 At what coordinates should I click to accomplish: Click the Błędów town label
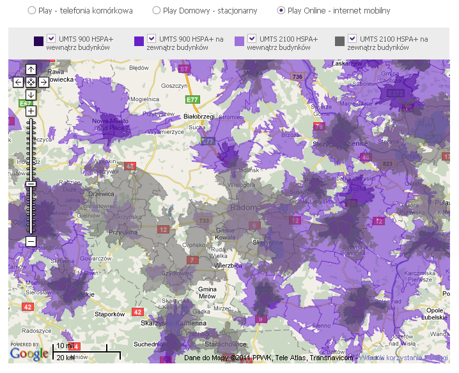139,68
